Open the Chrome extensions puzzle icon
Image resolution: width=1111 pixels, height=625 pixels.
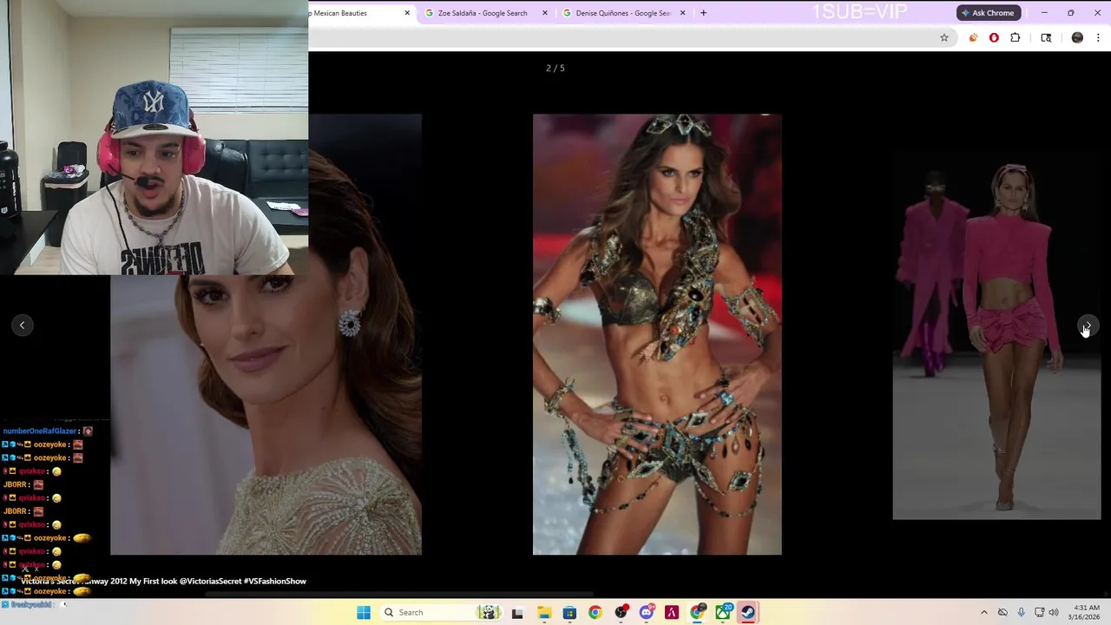[x=1015, y=37]
